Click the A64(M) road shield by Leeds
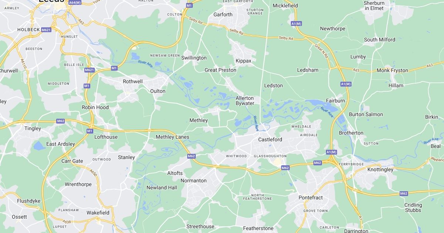The width and height of the screenshot is (444, 233). [75, 3]
